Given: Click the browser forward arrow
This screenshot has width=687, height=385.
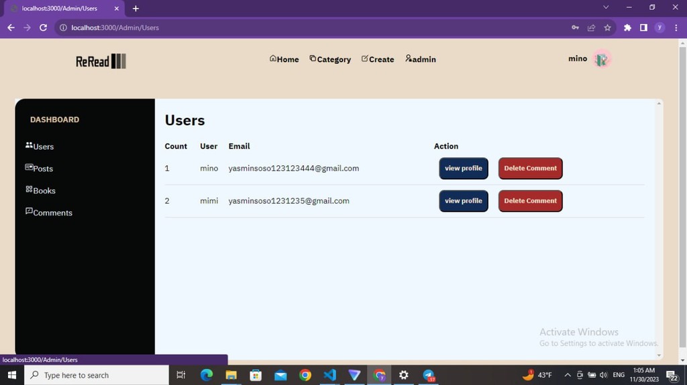Looking at the screenshot, I should point(27,27).
